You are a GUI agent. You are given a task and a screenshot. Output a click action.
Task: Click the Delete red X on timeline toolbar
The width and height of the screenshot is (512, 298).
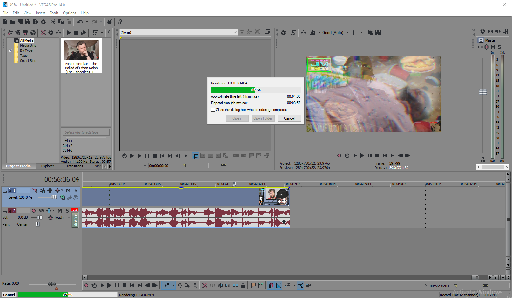(x=205, y=285)
